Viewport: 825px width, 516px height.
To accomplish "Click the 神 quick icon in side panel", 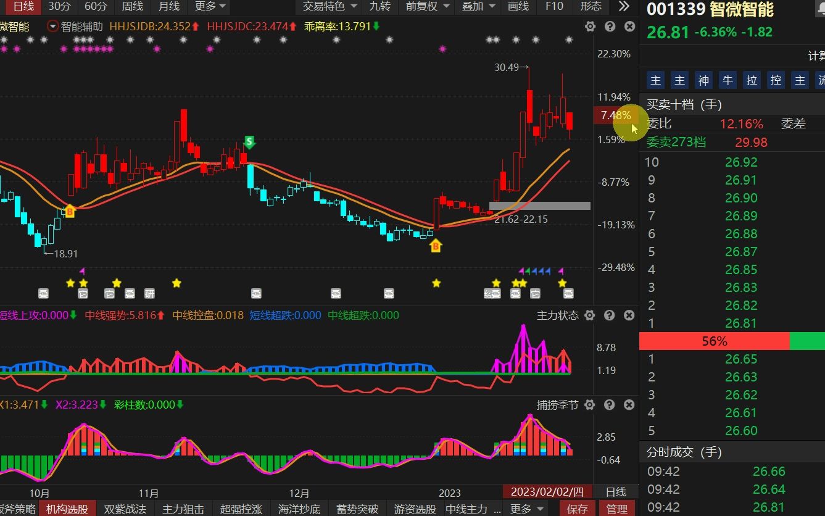I will point(703,80).
